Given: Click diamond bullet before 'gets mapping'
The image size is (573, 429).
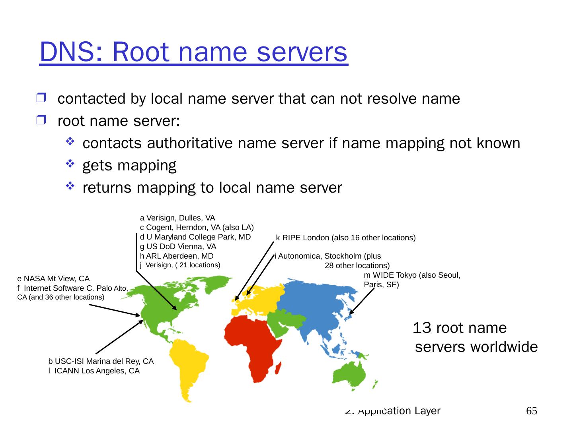Looking at the screenshot, I should click(x=69, y=164).
